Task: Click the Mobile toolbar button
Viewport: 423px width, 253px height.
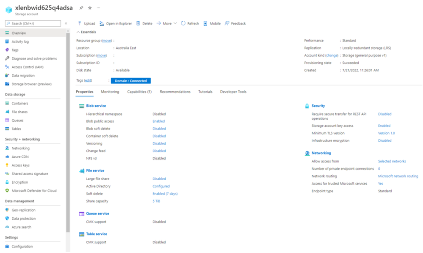Action: tap(212, 23)
